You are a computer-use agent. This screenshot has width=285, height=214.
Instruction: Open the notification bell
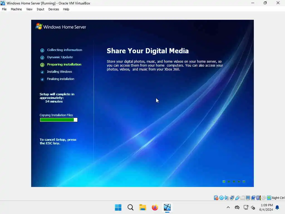[277, 207]
